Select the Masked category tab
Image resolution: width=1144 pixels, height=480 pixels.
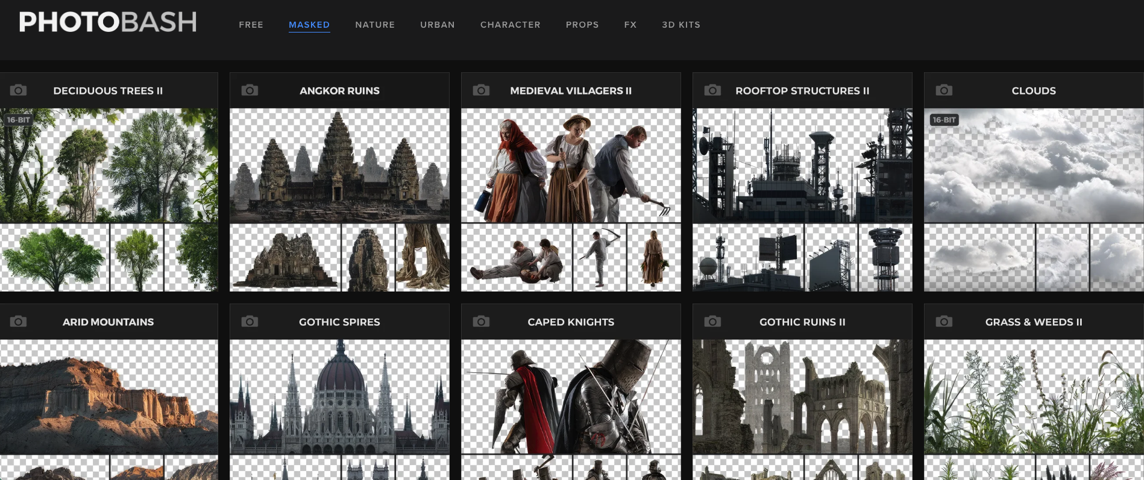pyautogui.click(x=309, y=25)
